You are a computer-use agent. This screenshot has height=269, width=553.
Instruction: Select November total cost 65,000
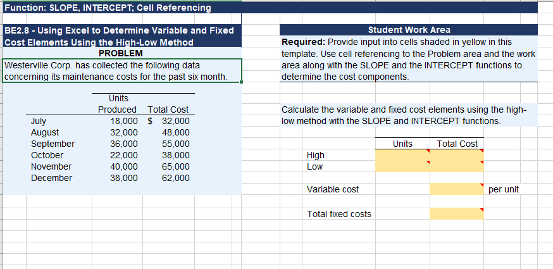point(176,166)
